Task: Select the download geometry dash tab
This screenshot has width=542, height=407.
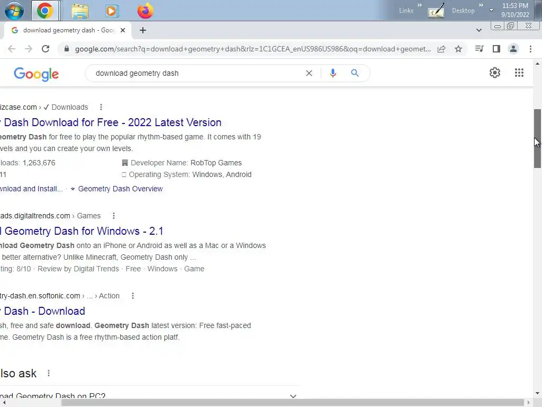Action: coord(67,30)
